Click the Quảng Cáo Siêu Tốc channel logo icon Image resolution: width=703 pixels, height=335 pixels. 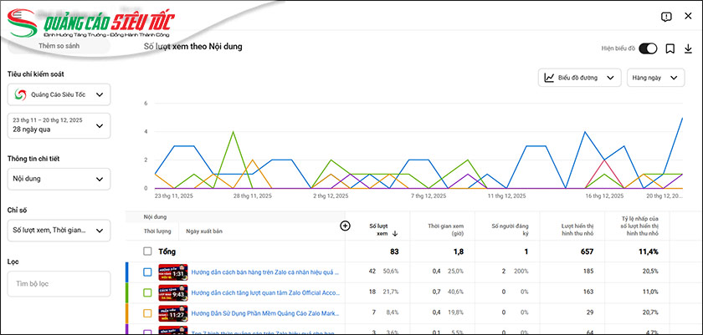pos(20,95)
